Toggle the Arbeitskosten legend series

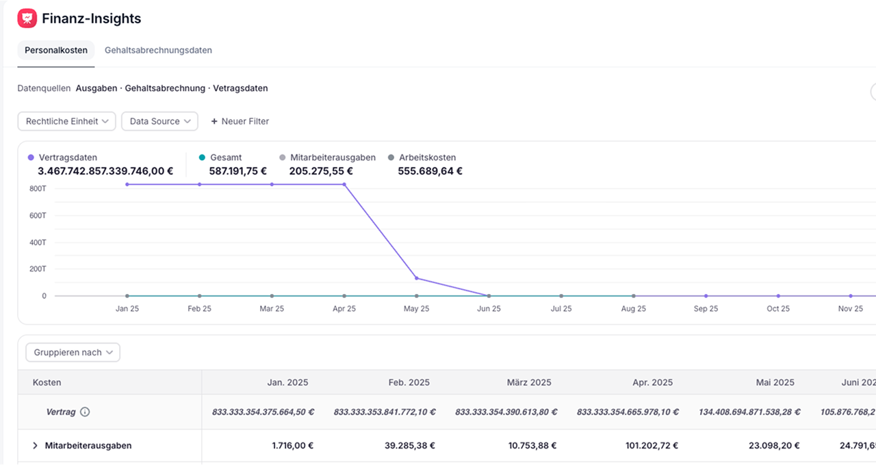(427, 158)
